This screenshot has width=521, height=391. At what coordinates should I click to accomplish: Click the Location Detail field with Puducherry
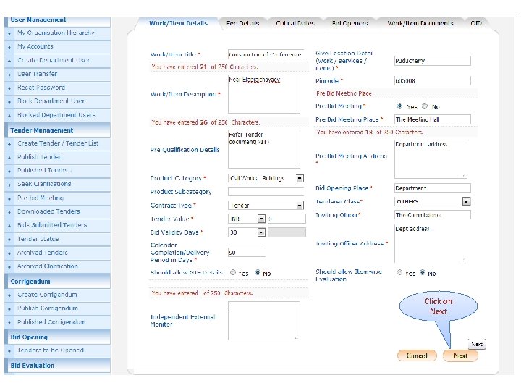tap(432, 61)
